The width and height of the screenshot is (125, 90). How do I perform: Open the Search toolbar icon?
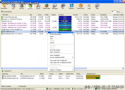coord(38,6)
